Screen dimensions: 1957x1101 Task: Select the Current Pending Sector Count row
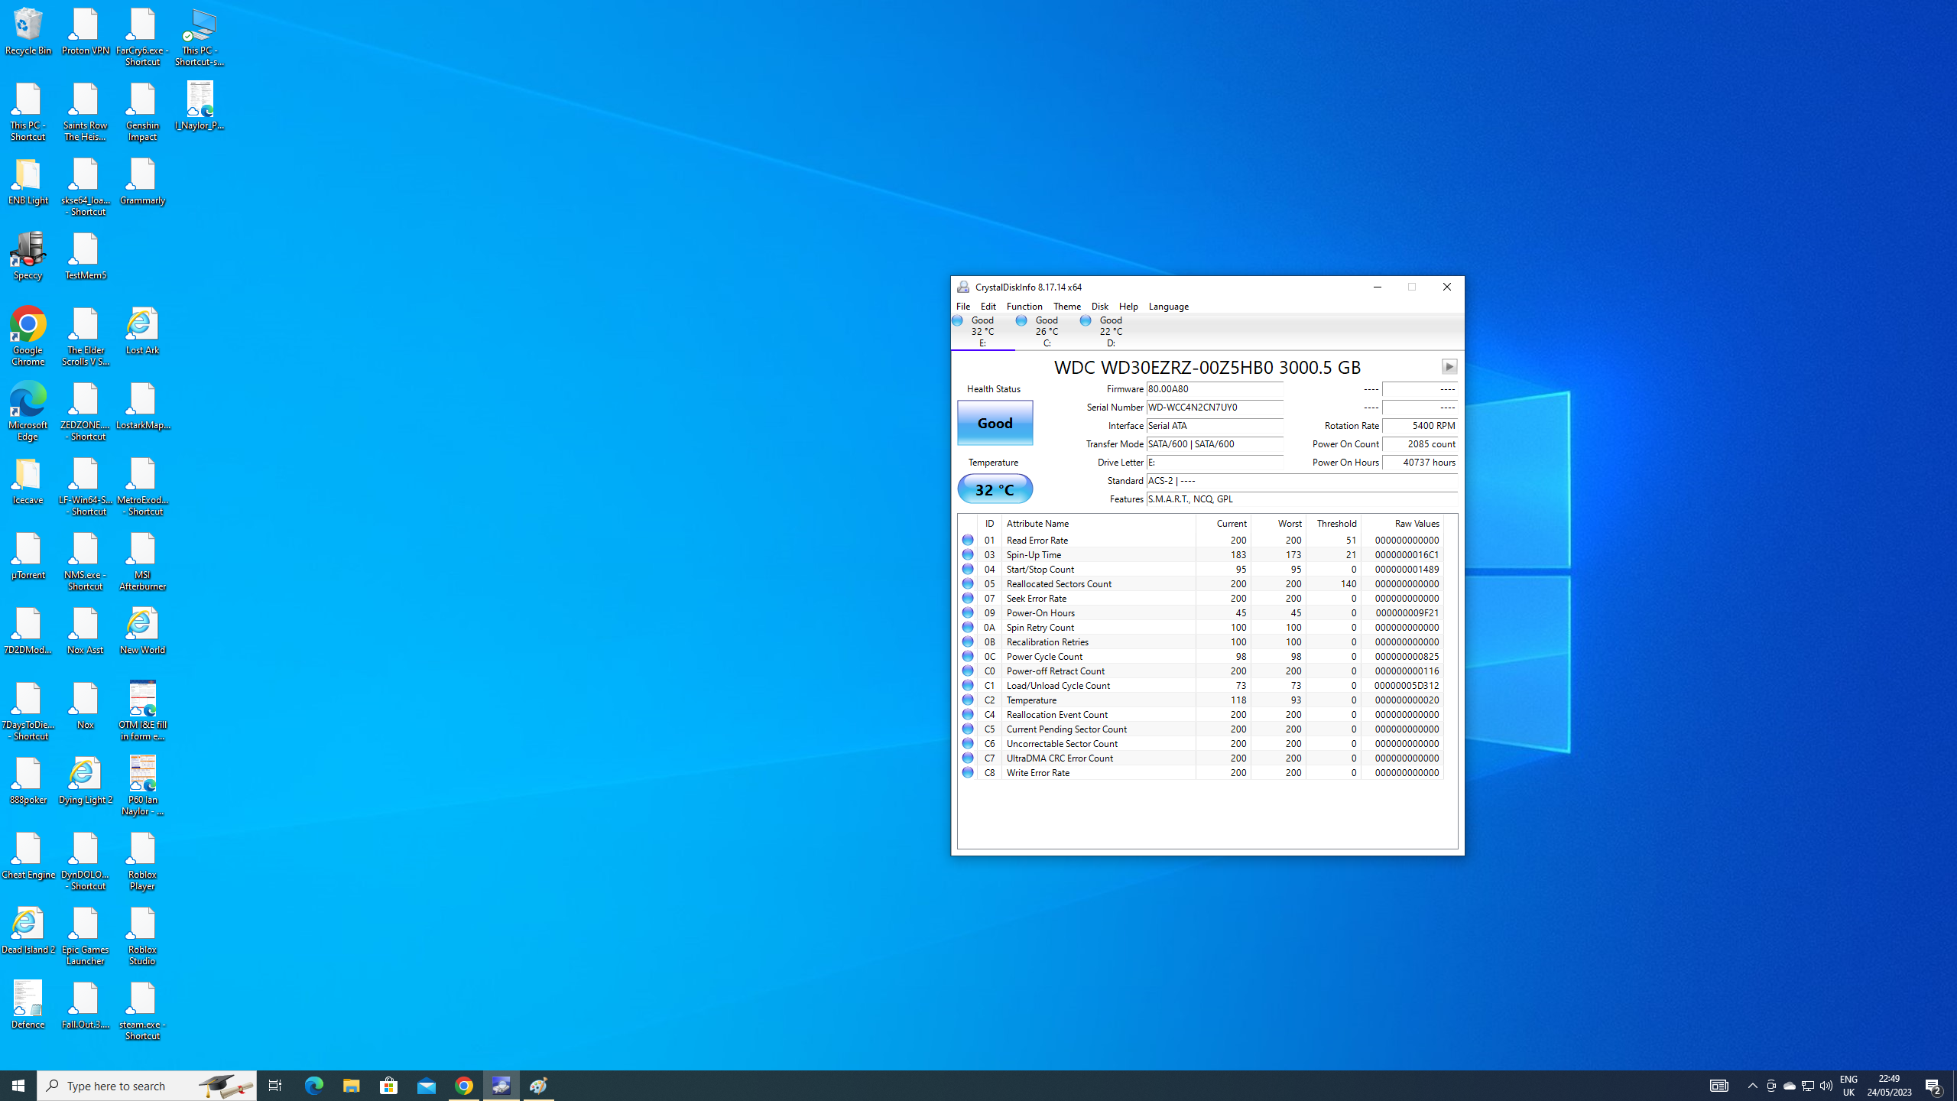pyautogui.click(x=1201, y=729)
